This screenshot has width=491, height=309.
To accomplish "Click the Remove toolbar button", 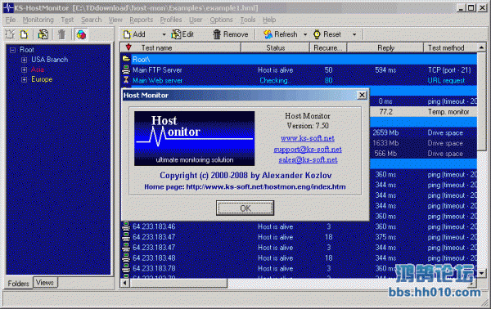I will 231,34.
